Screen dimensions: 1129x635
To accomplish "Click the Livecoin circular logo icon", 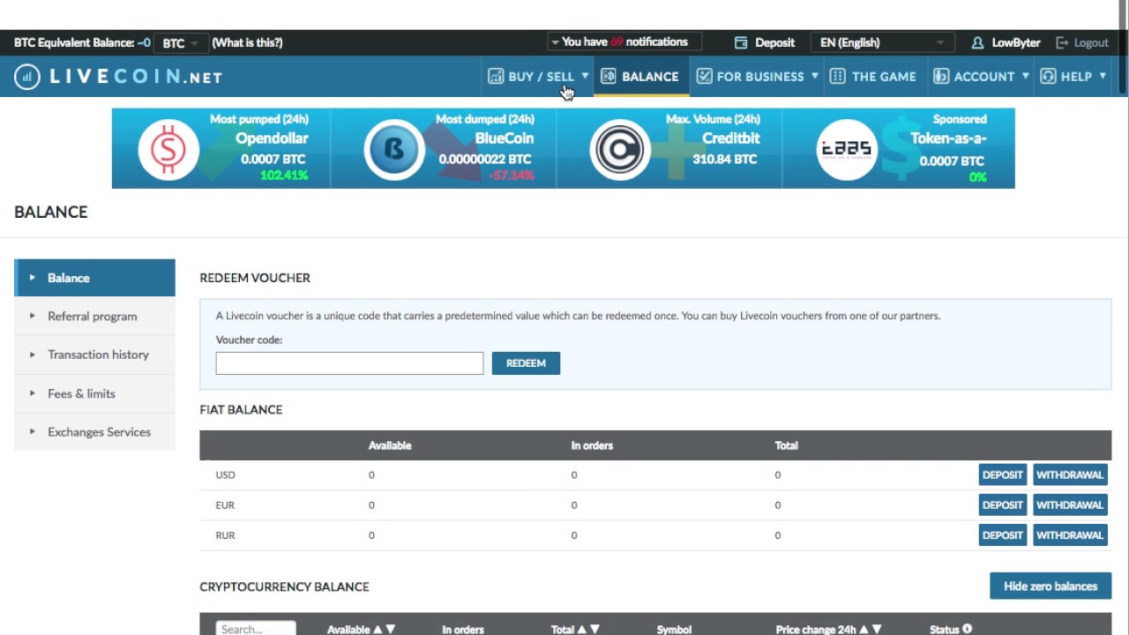I will click(x=27, y=77).
